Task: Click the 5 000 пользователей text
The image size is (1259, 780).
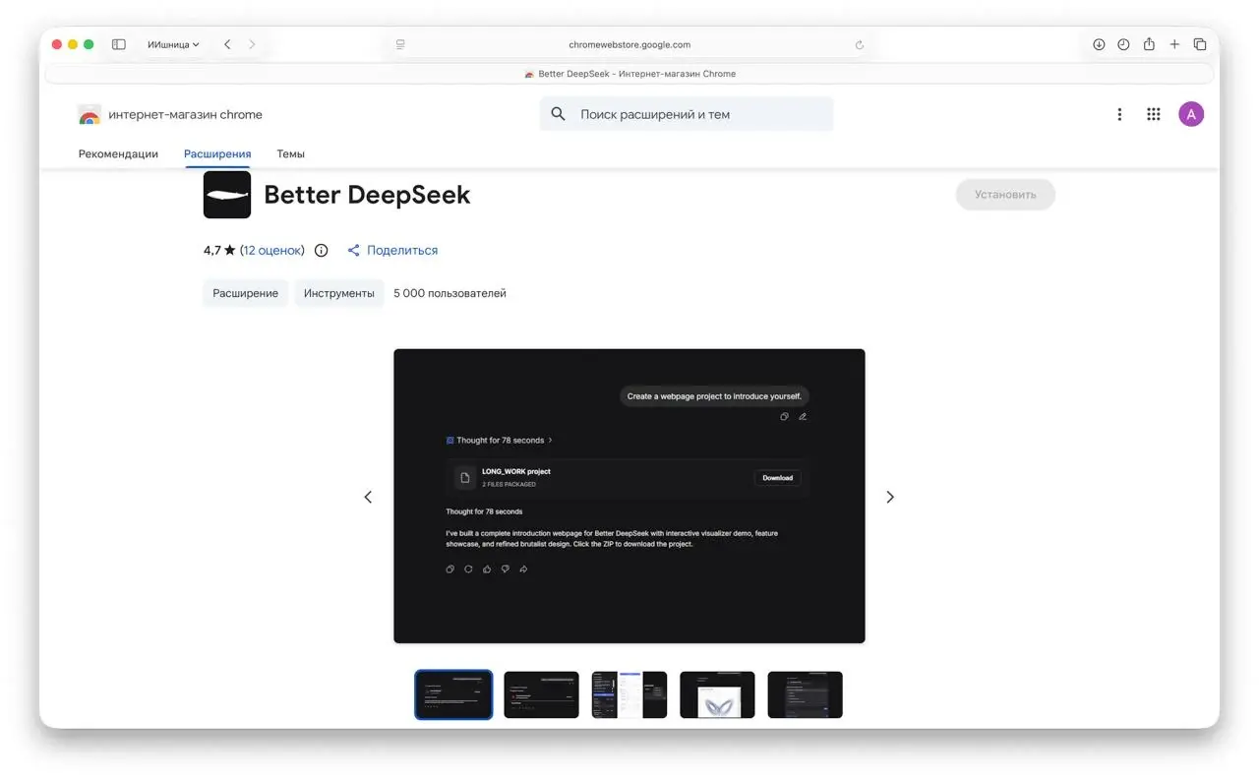Action: (x=450, y=293)
